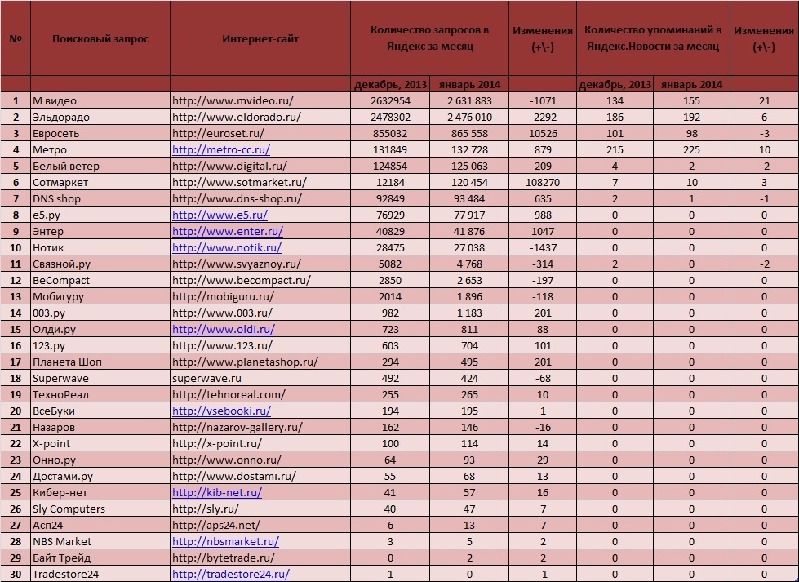
Task: Open the http://vsebooki.ru/ hyperlink
Action: [221, 411]
